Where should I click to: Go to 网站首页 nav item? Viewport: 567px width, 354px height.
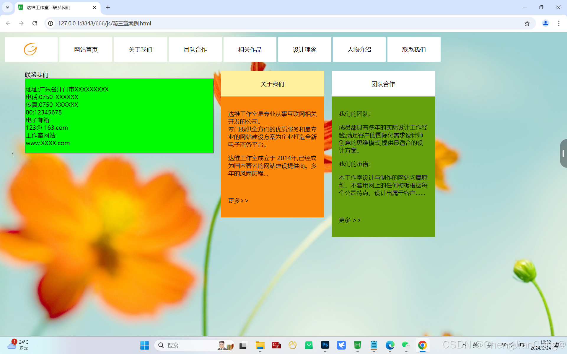tap(86, 50)
